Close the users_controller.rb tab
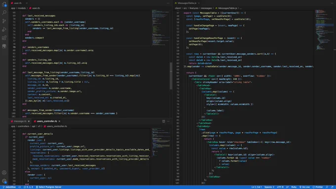This screenshot has width=336, height=189. pyautogui.click(x=59, y=121)
